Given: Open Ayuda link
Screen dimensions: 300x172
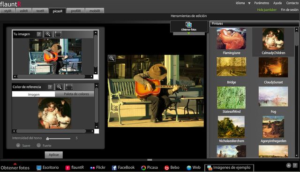Looking at the screenshot, I should point(277,3).
